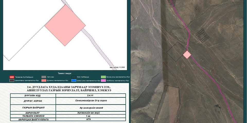Click the 'МАСШТАБ 1:2,000' scale label

pyautogui.click(x=117, y=67)
